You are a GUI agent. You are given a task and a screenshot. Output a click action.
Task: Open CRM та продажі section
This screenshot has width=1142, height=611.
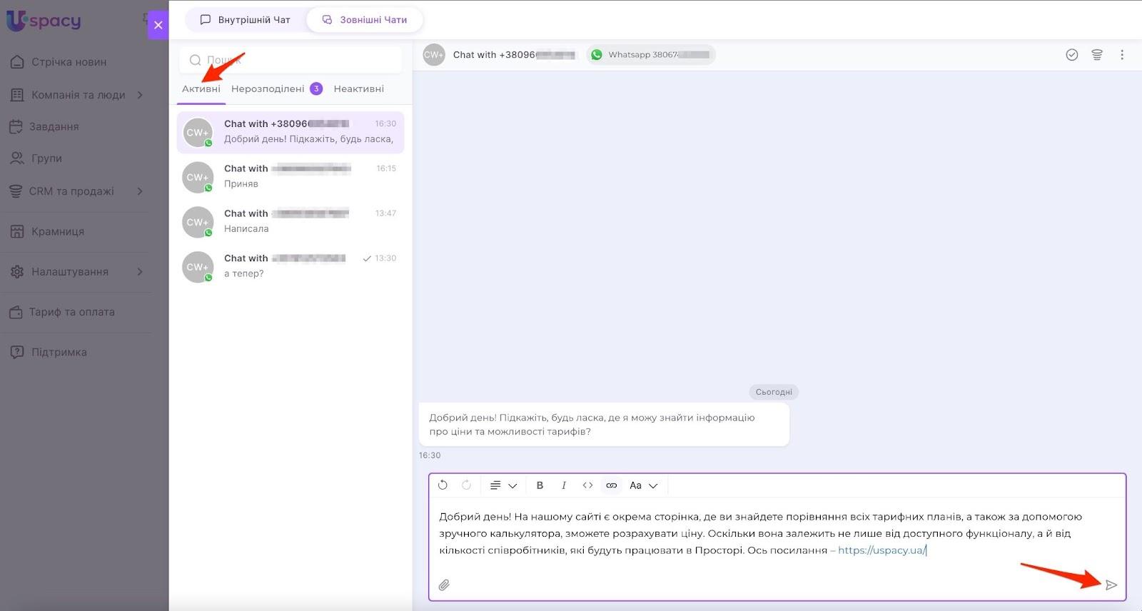click(71, 191)
